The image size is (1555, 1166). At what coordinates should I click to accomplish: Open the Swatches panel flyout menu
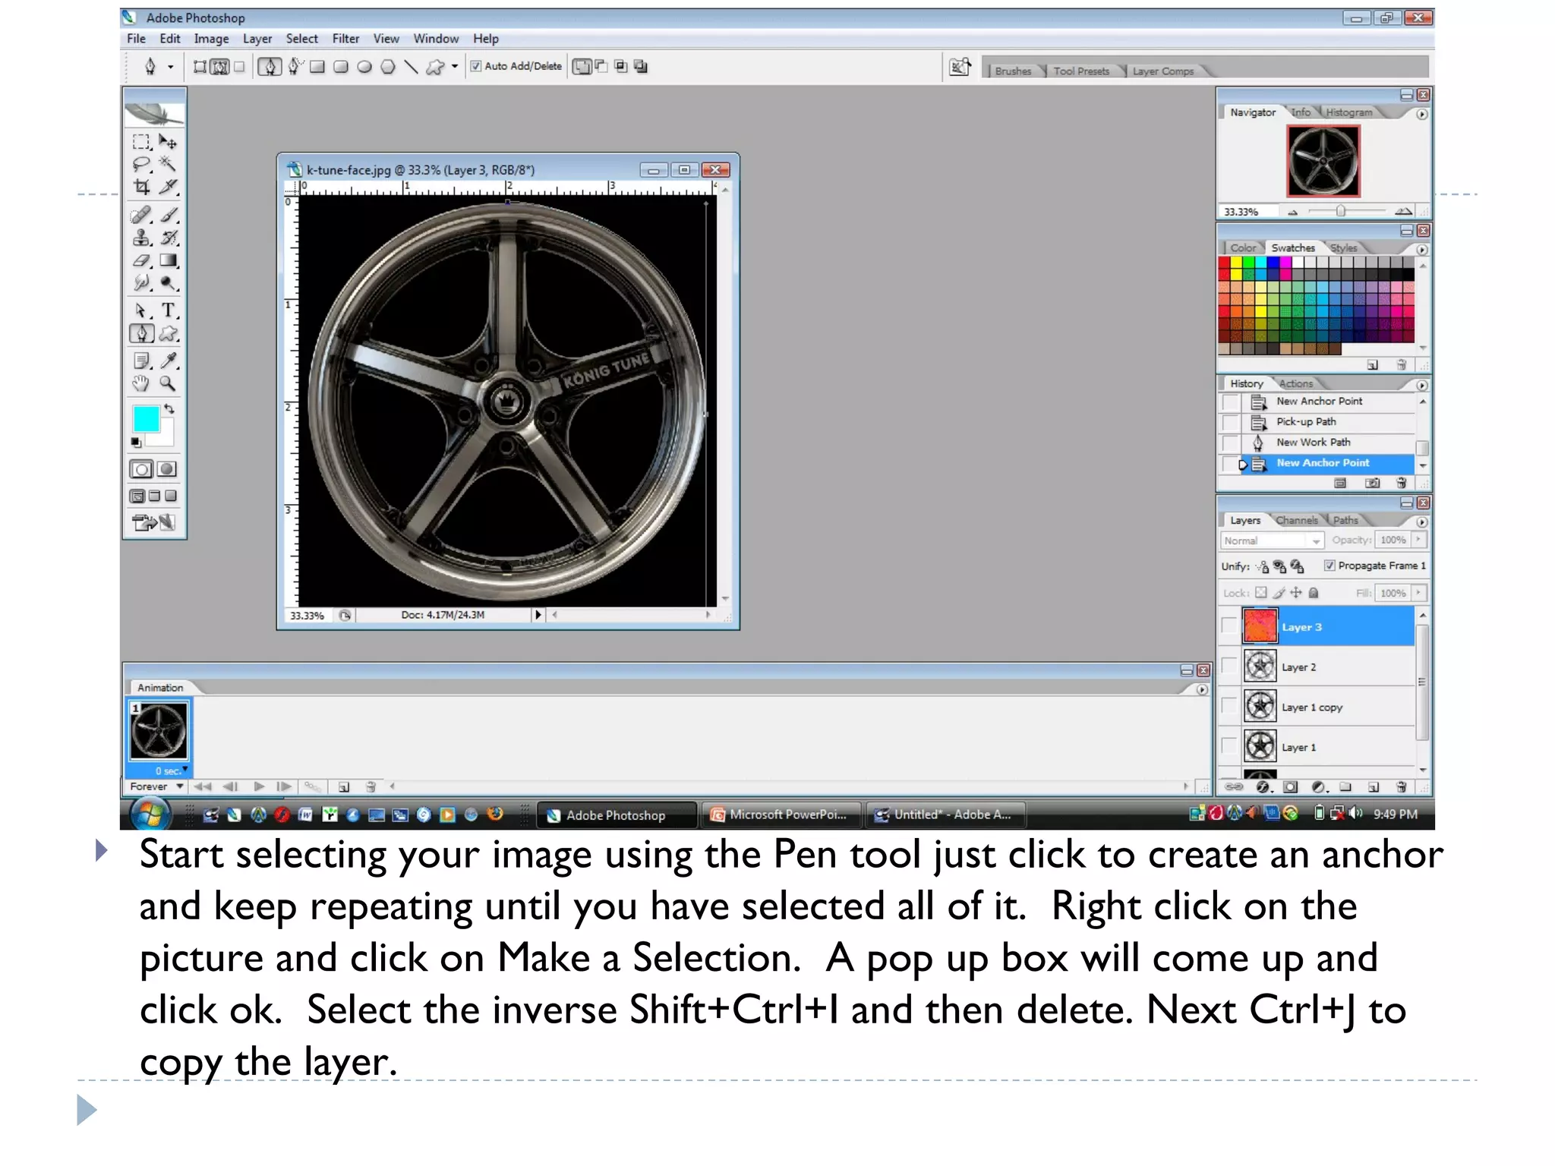coord(1422,250)
